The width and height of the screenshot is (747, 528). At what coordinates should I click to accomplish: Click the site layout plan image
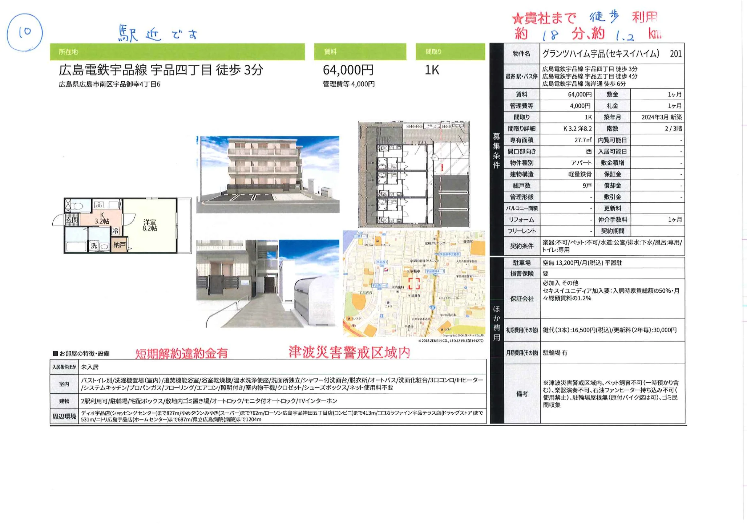pyautogui.click(x=414, y=175)
